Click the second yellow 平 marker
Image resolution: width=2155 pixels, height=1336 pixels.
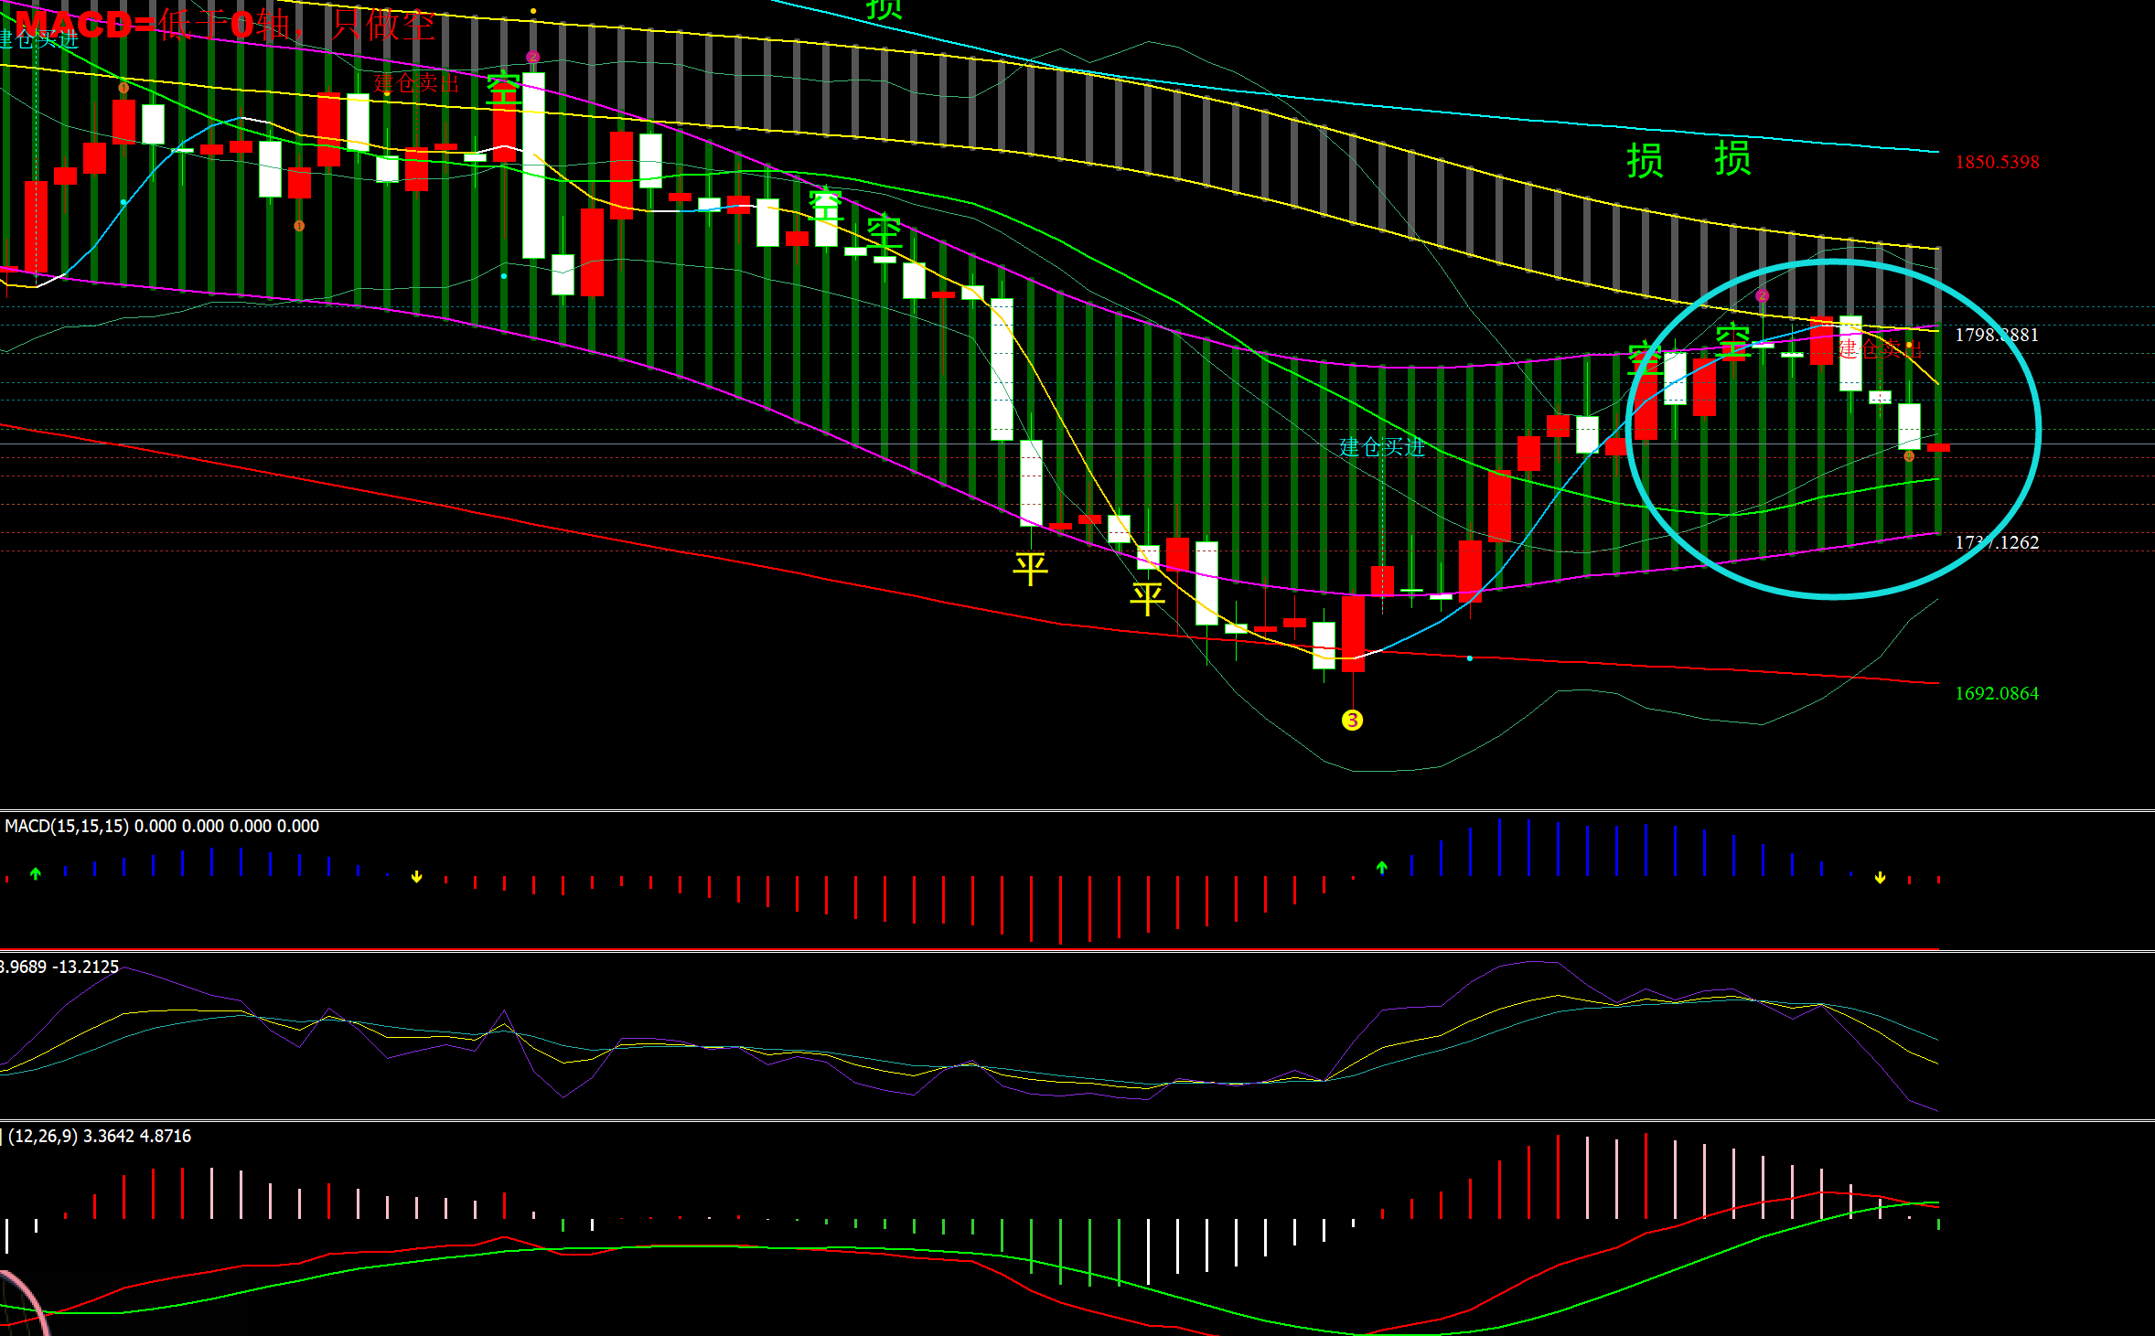(x=1147, y=599)
